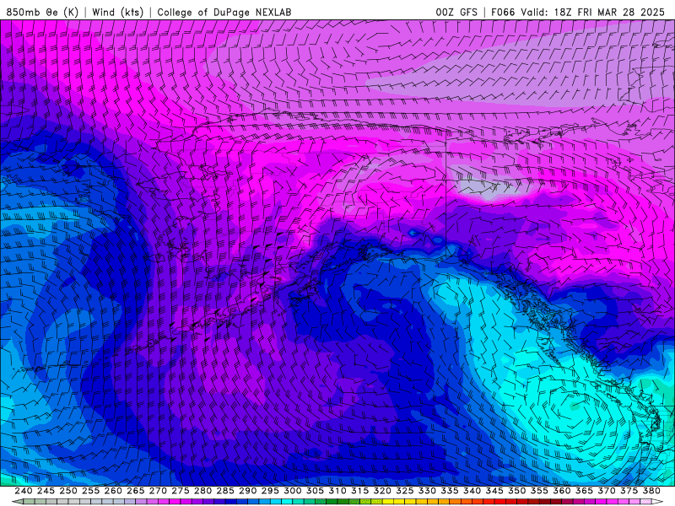Click the 'College of DuPage NEXLAB' label
Viewport: 675px width, 506px height.
(224, 12)
